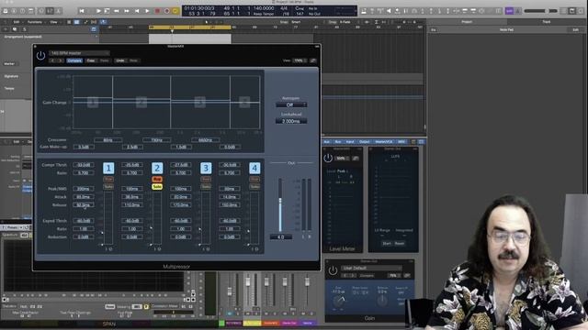Click the 80Hz crossover field

(107, 140)
